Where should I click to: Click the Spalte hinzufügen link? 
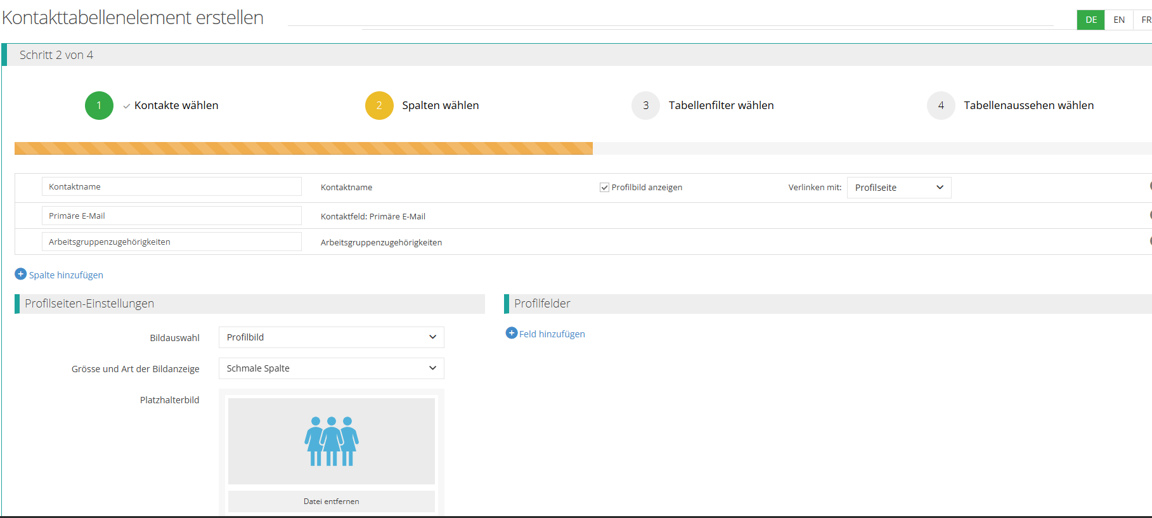(66, 275)
